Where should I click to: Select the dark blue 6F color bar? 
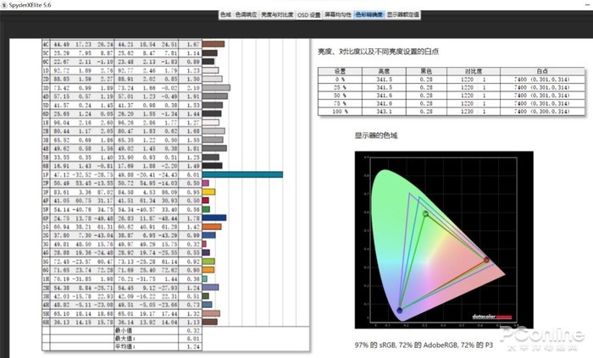click(x=214, y=218)
